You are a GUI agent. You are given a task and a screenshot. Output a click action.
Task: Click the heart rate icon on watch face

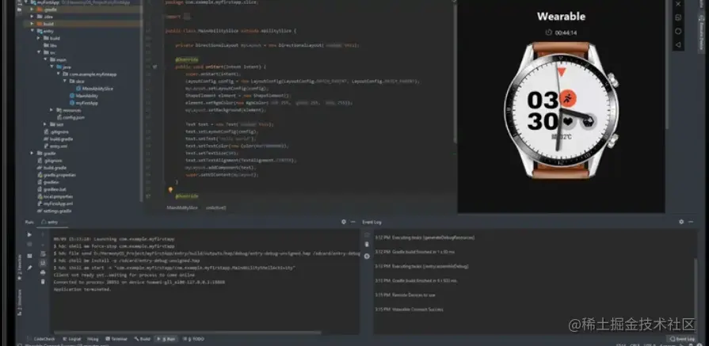tap(568, 121)
